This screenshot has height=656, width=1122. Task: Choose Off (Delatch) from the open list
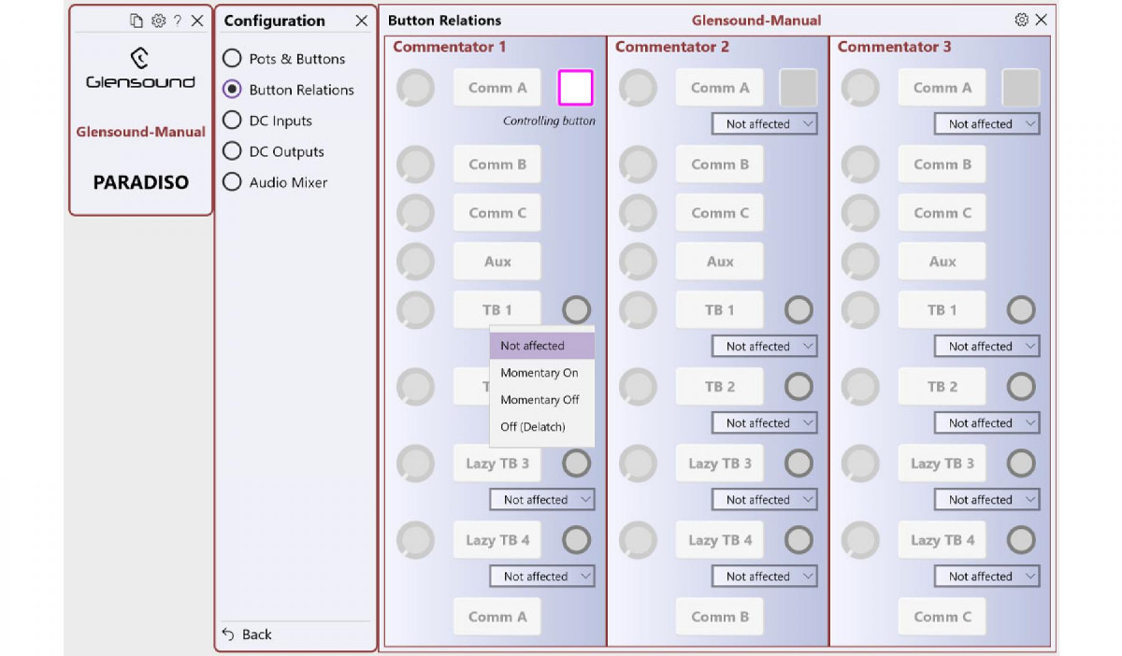click(533, 427)
